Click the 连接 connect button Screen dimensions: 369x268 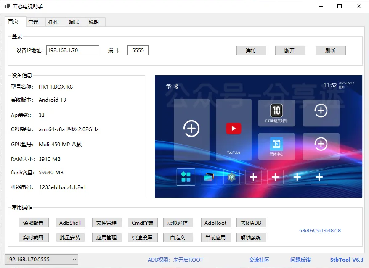tap(251, 50)
